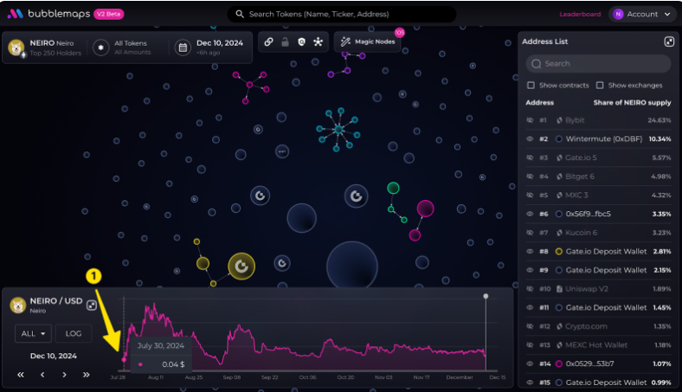682x392 pixels.
Task: Click the Magic Nodes button
Action: coord(368,42)
